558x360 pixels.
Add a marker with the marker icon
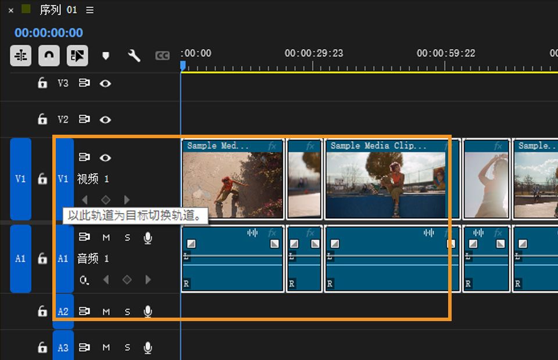[x=106, y=56]
